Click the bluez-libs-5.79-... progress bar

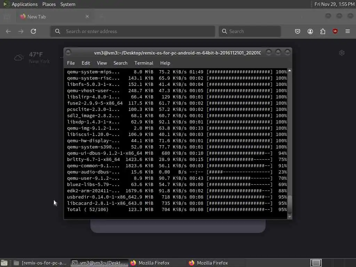click(240, 185)
